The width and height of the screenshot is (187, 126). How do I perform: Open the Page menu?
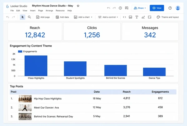coord(41,11)
